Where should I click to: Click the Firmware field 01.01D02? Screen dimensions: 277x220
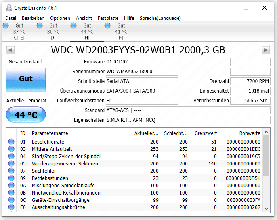(x=142, y=62)
